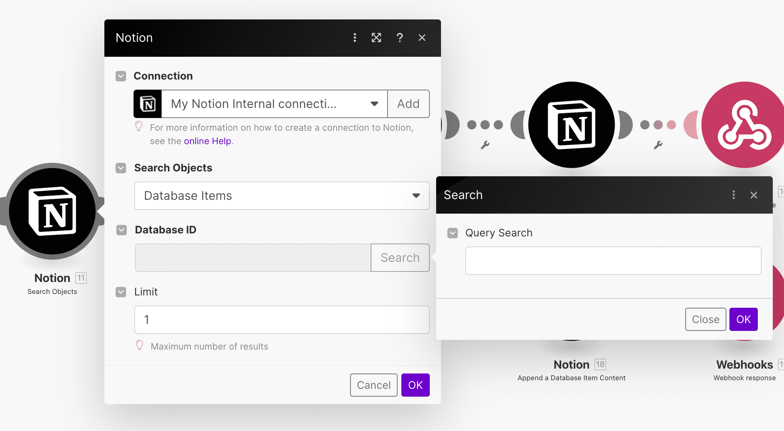The height and width of the screenshot is (431, 784).
Task: Click the Query Search input field
Action: (613, 261)
